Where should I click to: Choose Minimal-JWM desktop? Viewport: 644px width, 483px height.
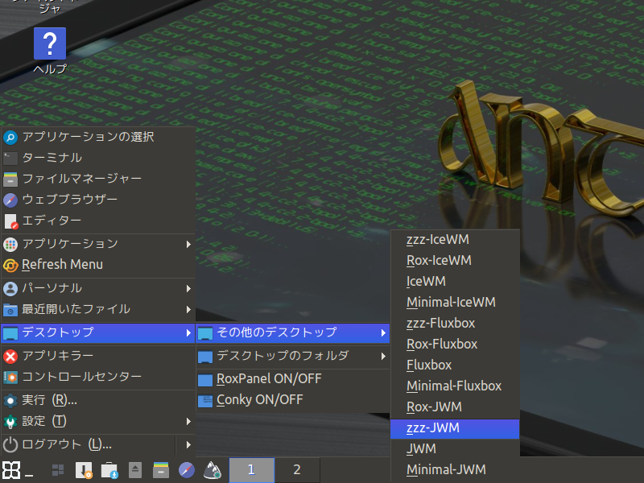point(455,470)
